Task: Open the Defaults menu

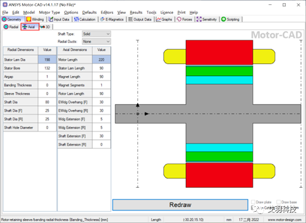Action: click(x=89, y=13)
